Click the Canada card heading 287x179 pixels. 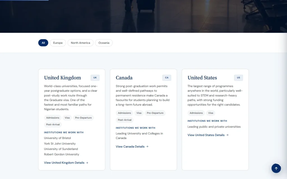[x=124, y=78]
